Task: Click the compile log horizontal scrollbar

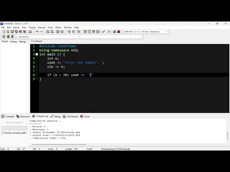Action: pyautogui.click(x=59, y=144)
